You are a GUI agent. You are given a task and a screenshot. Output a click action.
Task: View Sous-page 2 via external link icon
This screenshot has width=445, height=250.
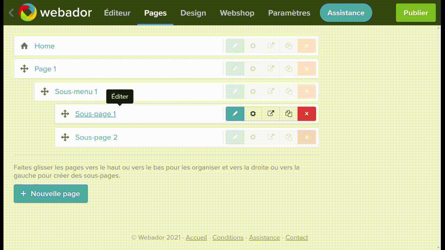271,137
